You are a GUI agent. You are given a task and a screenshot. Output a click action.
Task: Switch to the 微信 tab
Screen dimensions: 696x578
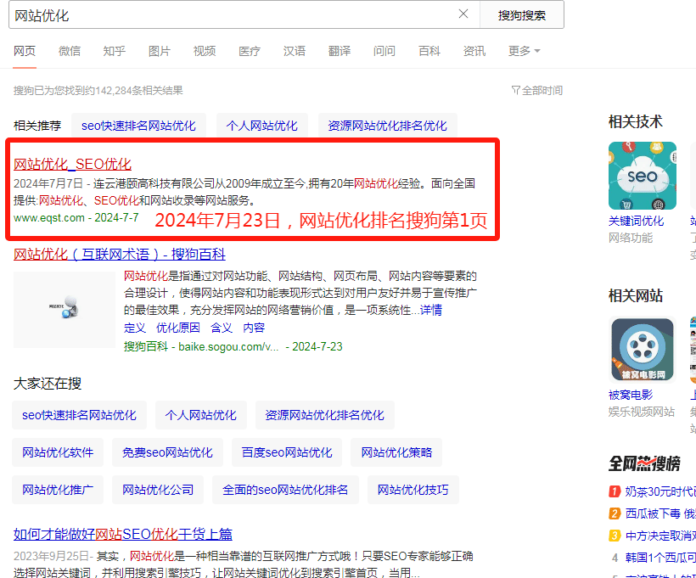pyautogui.click(x=70, y=51)
